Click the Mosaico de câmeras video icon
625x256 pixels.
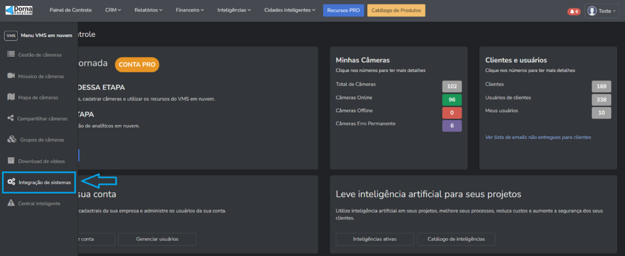point(11,76)
